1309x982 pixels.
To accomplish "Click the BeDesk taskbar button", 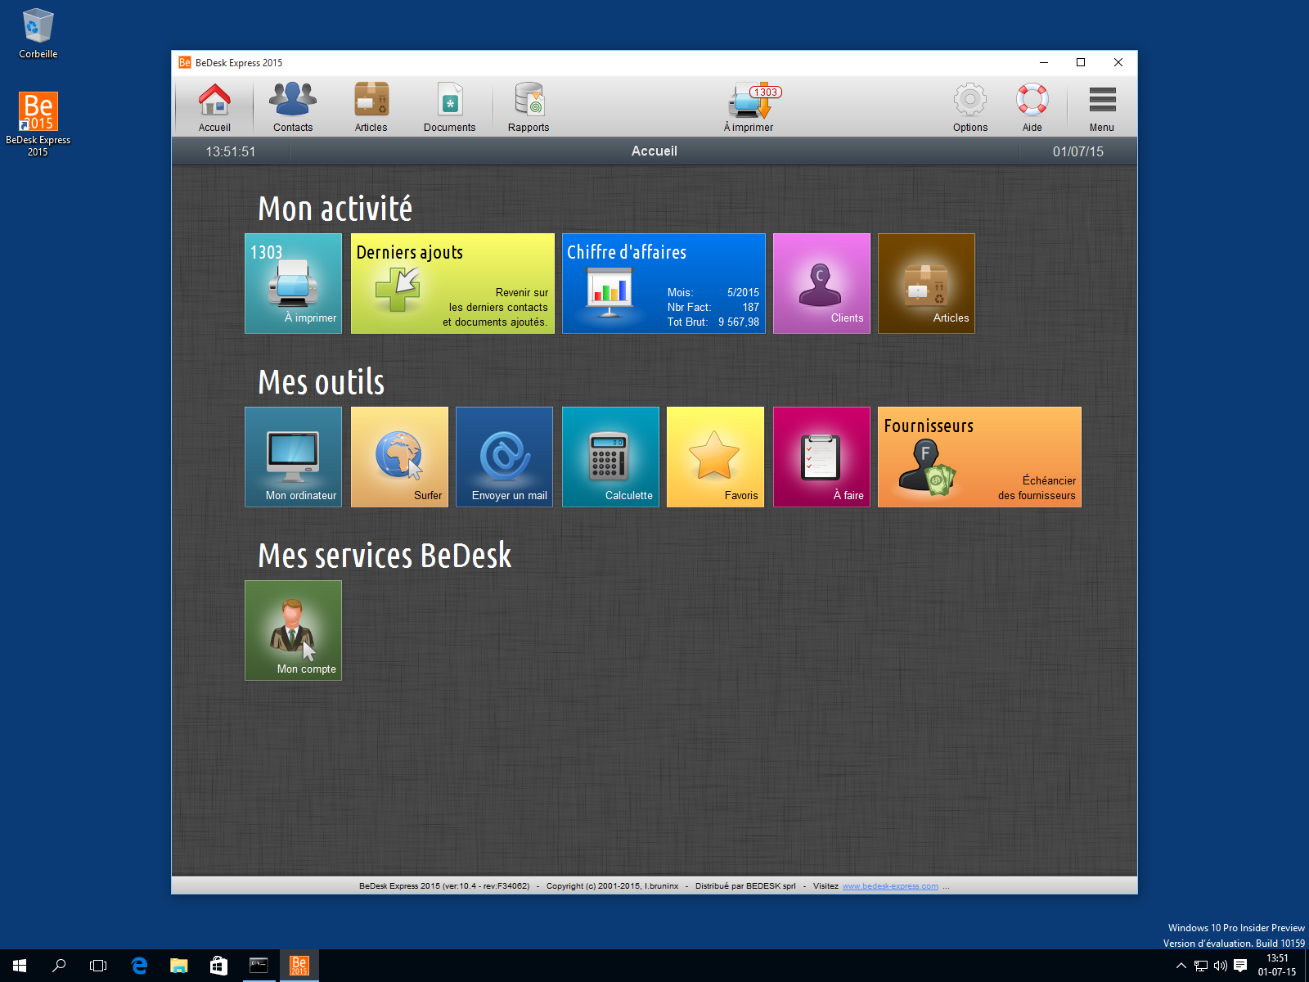I will 299,966.
